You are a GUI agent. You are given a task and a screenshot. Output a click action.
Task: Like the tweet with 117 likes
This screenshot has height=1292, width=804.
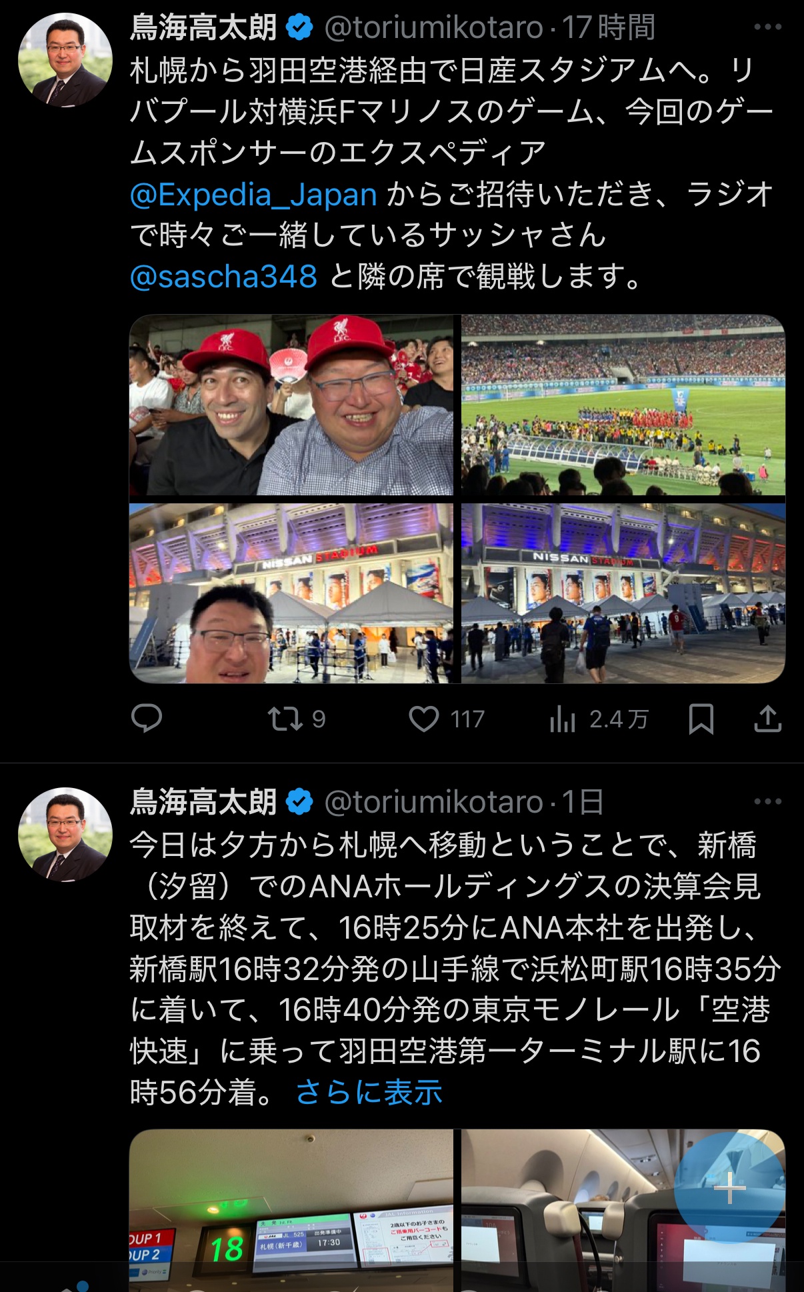coord(446,719)
